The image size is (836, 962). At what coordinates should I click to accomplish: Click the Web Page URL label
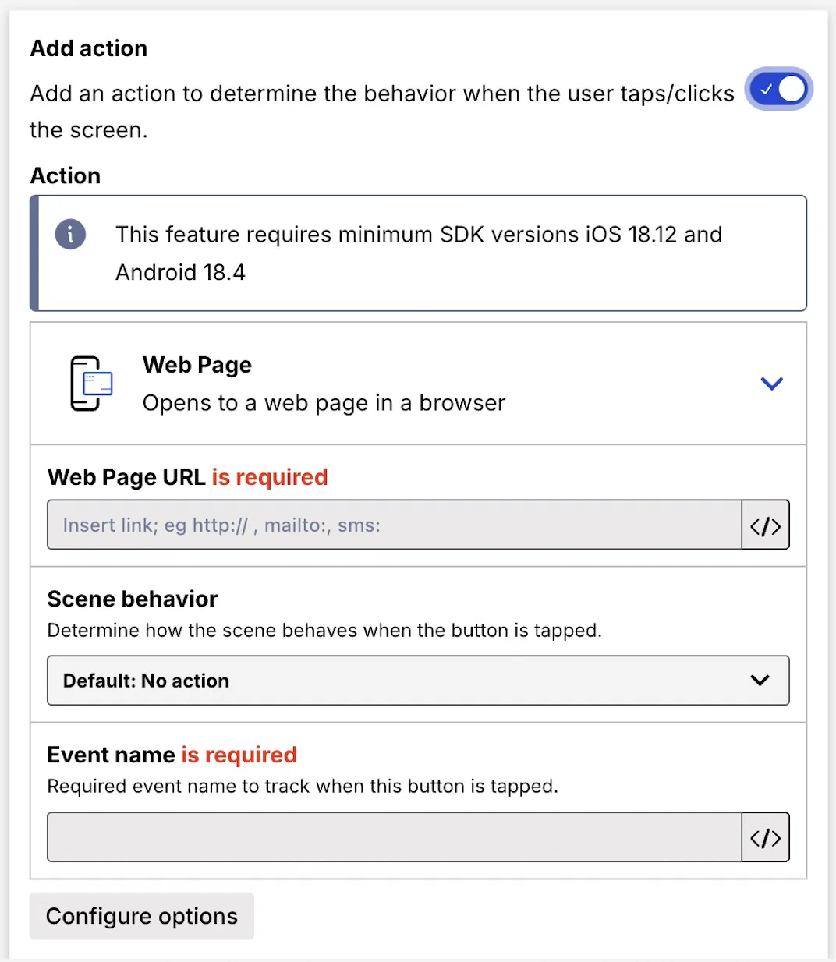click(x=126, y=477)
